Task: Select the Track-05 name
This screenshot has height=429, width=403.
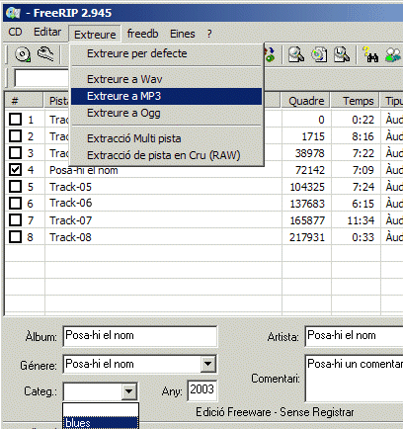Action: coord(70,187)
